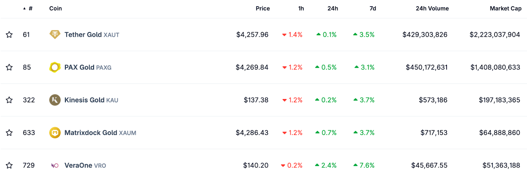The image size is (527, 178).
Task: Click the VeraOne coin logo
Action: click(x=55, y=165)
